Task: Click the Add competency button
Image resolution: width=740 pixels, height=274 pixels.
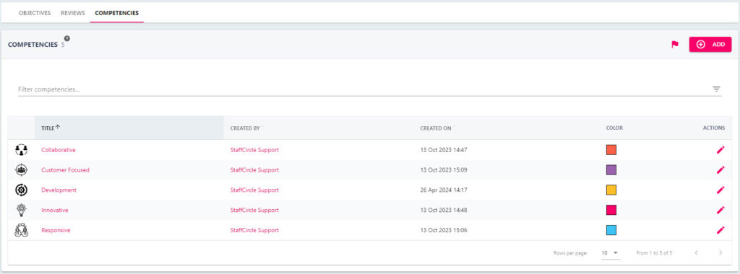Action: [710, 44]
